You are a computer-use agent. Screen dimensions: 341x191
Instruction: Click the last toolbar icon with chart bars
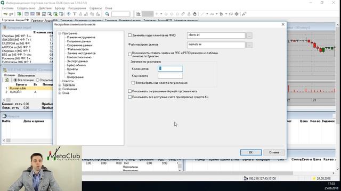coord(244,14)
